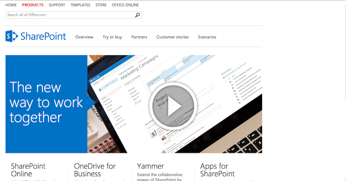This screenshot has height=181, width=346.
Task: Open OFFICE ONLINE in top navigation
Action: point(125,5)
